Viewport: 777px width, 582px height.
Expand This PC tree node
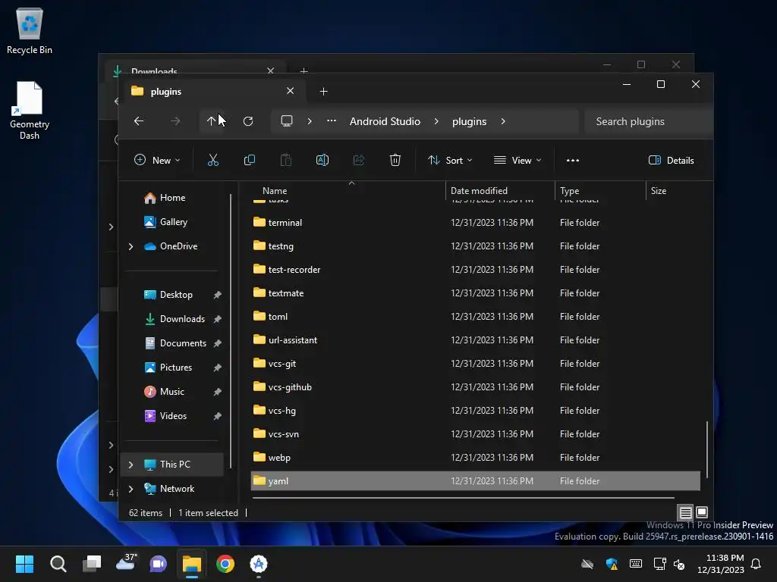(131, 465)
